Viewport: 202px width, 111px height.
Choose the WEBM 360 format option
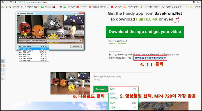click(x=123, y=98)
